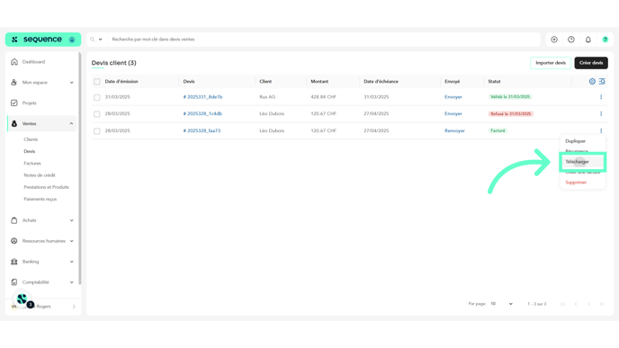Click the Créer devis button
This screenshot has height=348, width=619.
point(591,63)
